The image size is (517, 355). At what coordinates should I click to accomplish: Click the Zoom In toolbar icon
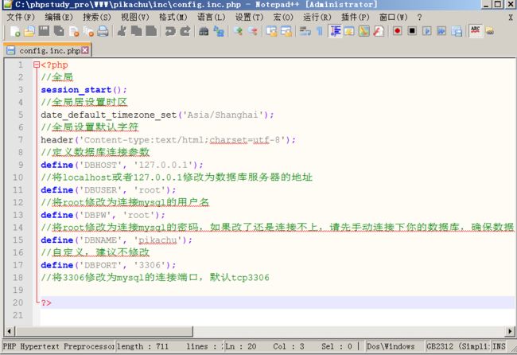(238, 31)
